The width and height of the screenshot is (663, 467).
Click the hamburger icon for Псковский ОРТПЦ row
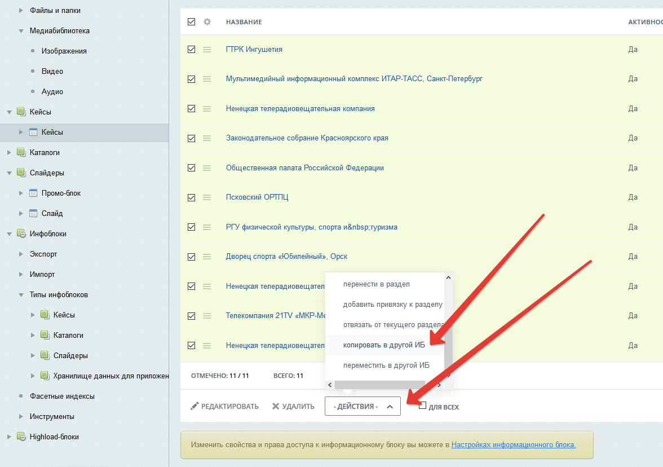coord(207,197)
